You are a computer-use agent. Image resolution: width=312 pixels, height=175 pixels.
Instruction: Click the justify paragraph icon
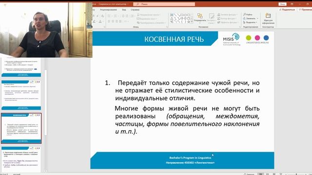click(x=120, y=21)
